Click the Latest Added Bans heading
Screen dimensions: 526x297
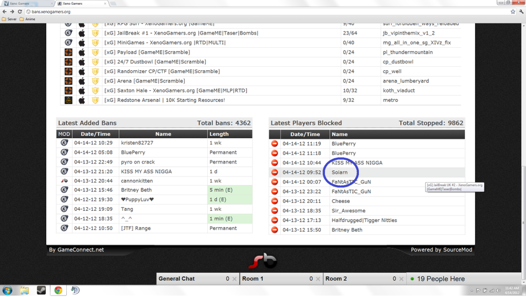tap(87, 123)
